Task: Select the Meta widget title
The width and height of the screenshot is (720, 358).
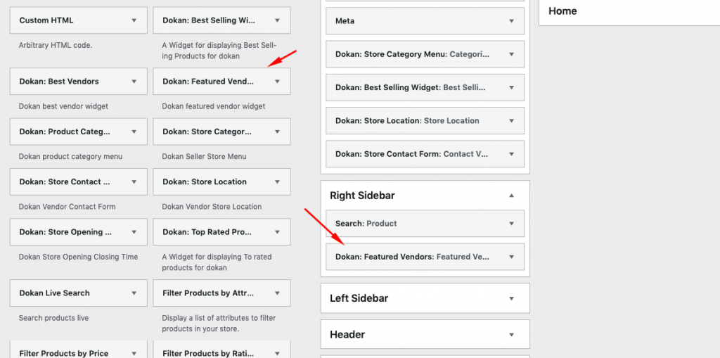Action: point(345,20)
